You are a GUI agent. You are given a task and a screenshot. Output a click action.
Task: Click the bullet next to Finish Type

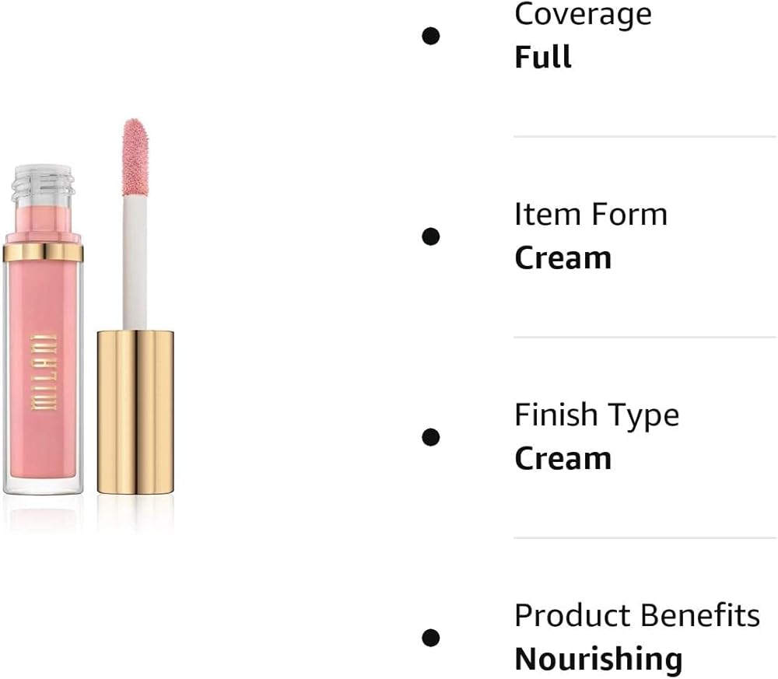(431, 437)
